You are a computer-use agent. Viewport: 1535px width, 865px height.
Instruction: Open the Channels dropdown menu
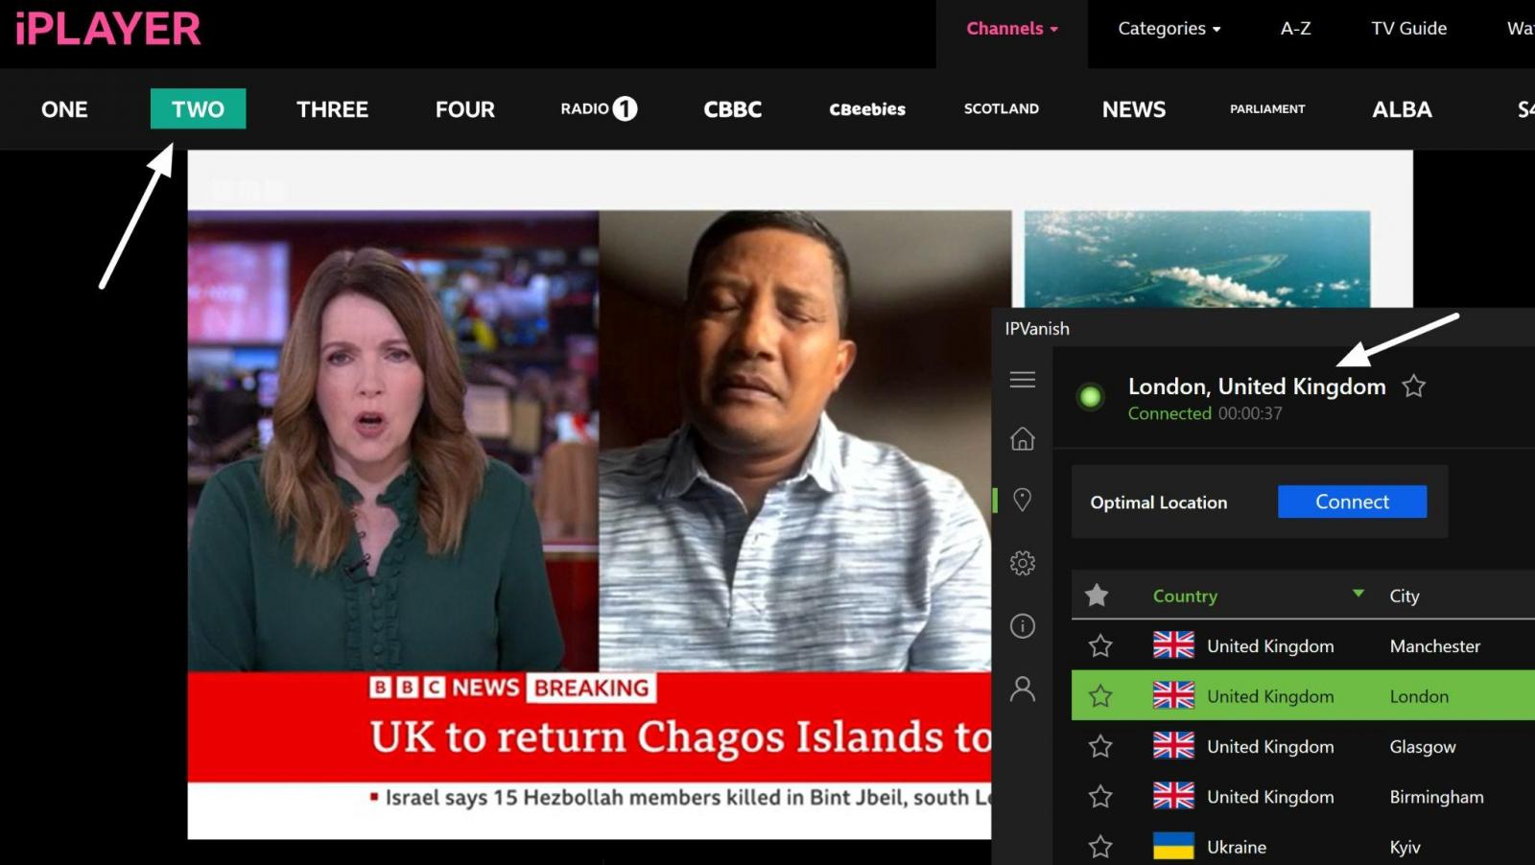1012,29
